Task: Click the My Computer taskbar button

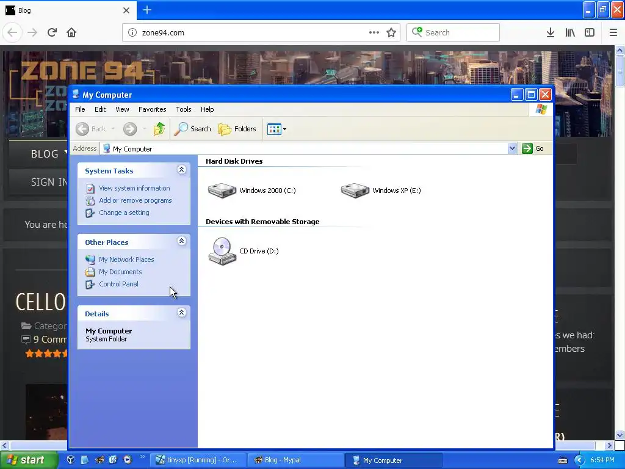Action: [392, 460]
